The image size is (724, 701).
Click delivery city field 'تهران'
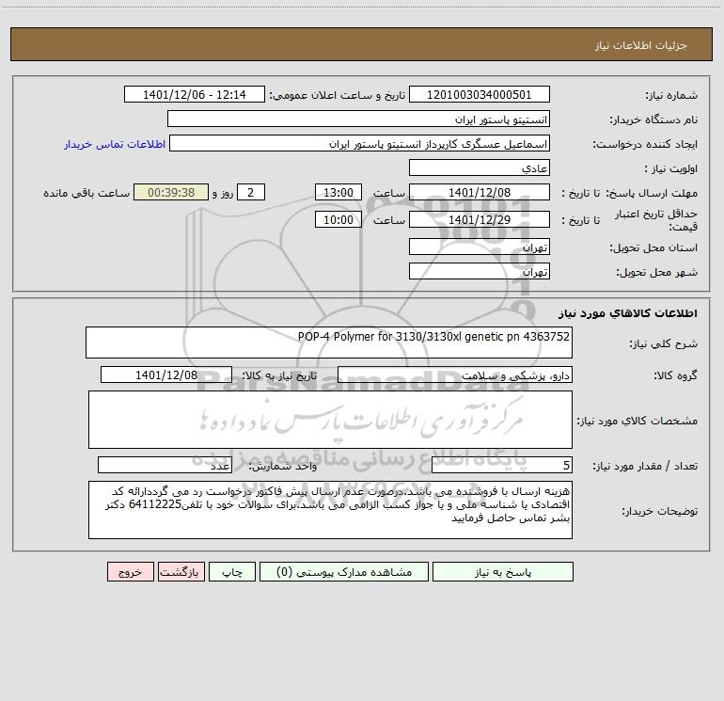coord(480,271)
